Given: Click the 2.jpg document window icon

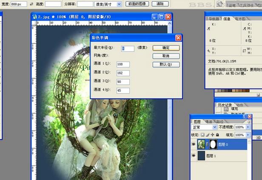Looking at the screenshot, I should point(34,17).
